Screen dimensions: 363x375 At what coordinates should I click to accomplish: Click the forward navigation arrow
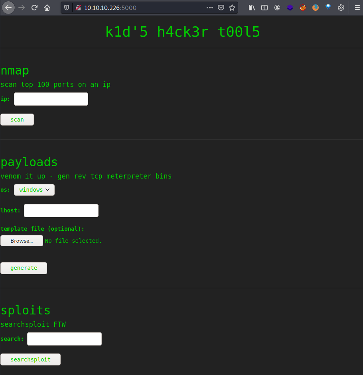(22, 8)
